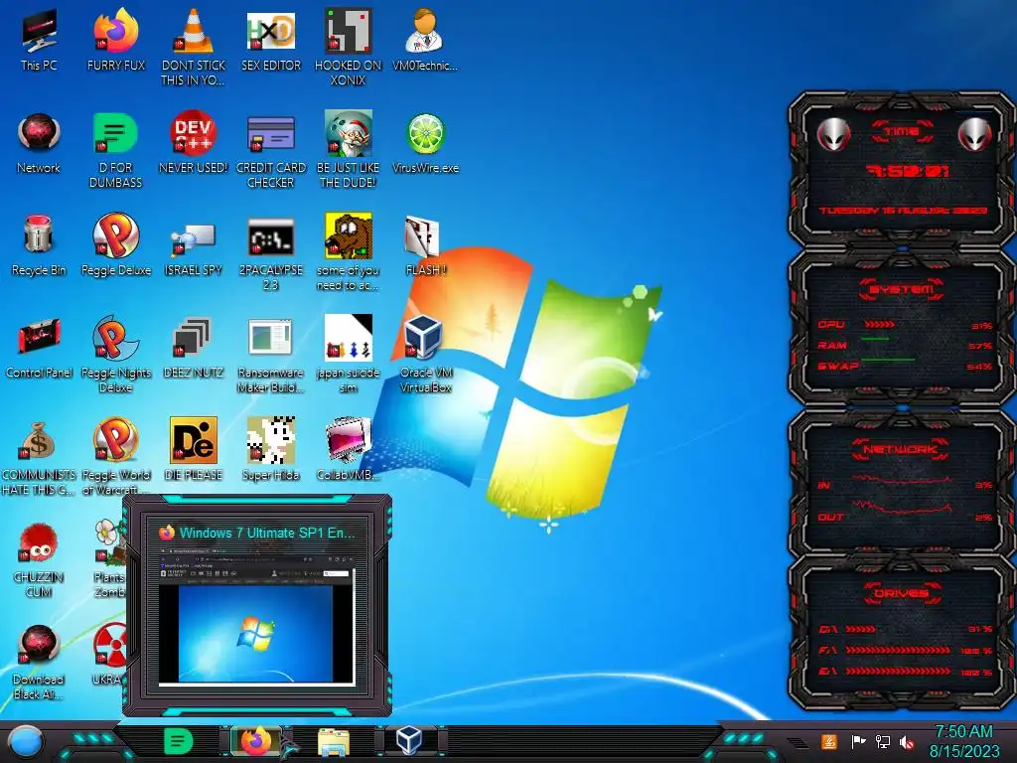Select the CREDIT CARD CHECKER icon
This screenshot has height=763, width=1017.
[x=270, y=134]
